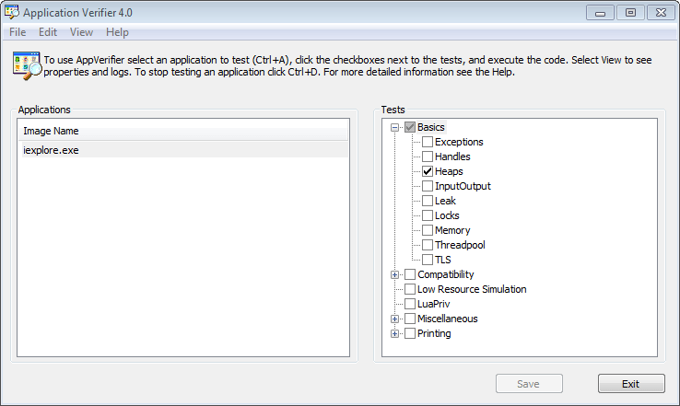Toggle the Basics checkbox
Viewport: 680px width, 406px height.
click(410, 127)
